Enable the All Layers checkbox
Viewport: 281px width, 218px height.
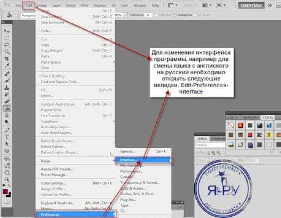(195, 15)
